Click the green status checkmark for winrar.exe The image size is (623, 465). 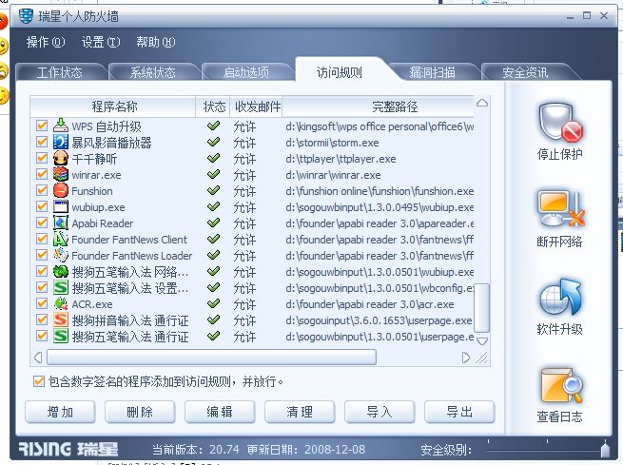[x=213, y=174]
